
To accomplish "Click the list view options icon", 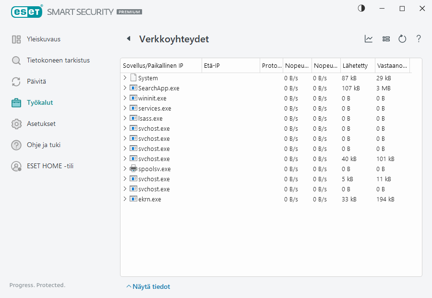I will point(386,39).
